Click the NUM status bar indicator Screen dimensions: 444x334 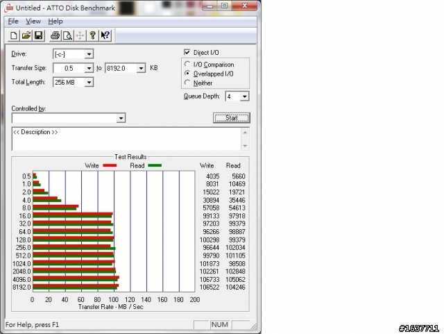coord(219,325)
